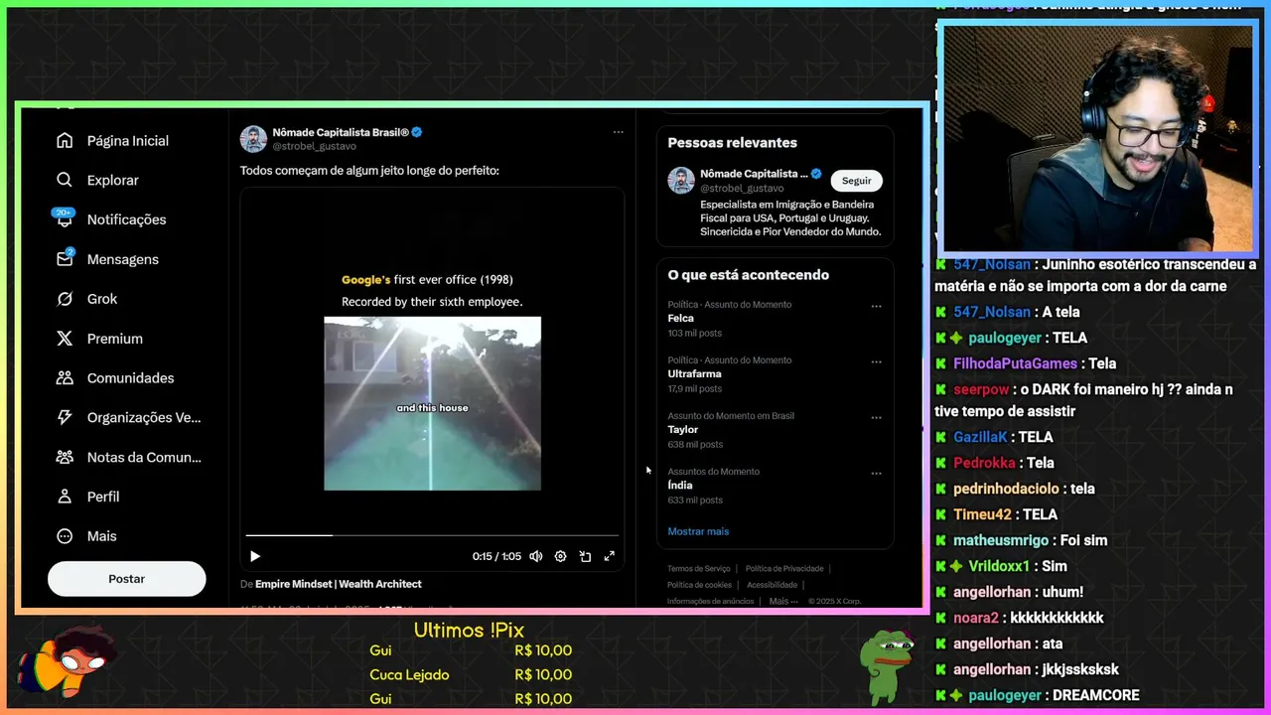1271x715 pixels.
Task: Open Termos de Serviço footer link
Action: coord(698,569)
